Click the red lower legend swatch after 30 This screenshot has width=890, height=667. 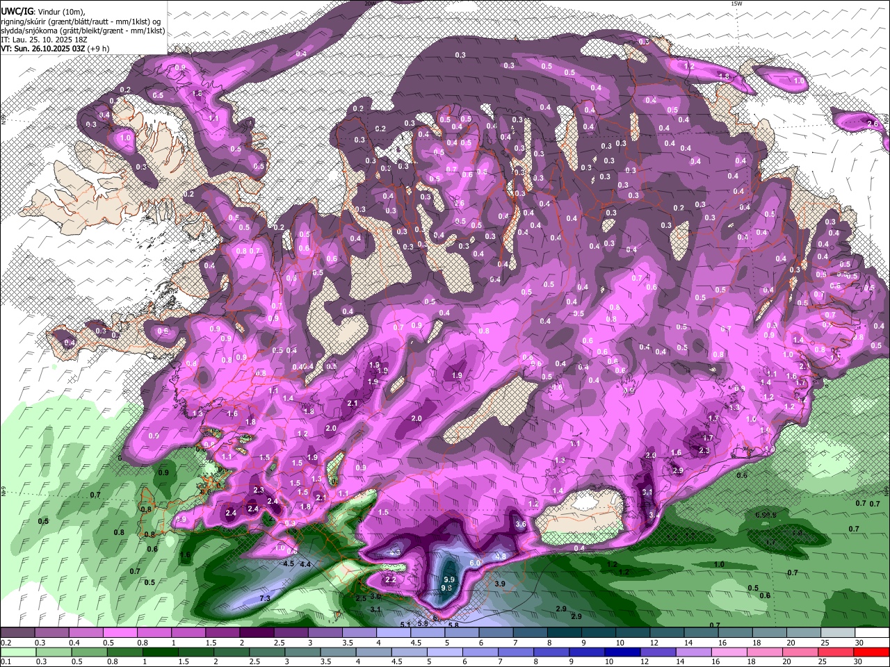tap(871, 652)
